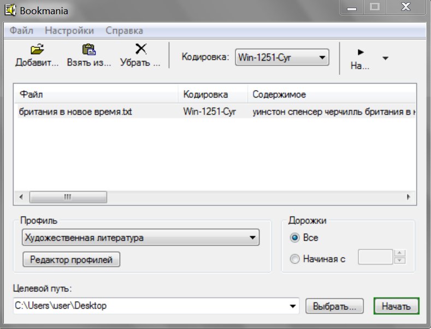Image resolution: width=431 pixels, height=329 pixels.
Task: Click the Win-1251-Cyr cell in the file row
Action: pyautogui.click(x=209, y=111)
